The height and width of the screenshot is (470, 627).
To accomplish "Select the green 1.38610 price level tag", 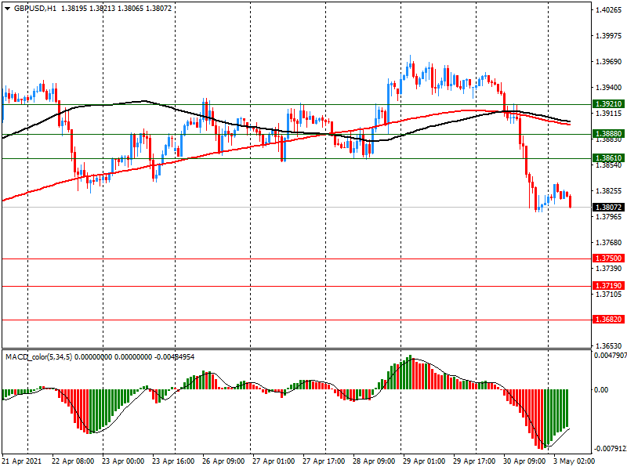I will pyautogui.click(x=608, y=158).
